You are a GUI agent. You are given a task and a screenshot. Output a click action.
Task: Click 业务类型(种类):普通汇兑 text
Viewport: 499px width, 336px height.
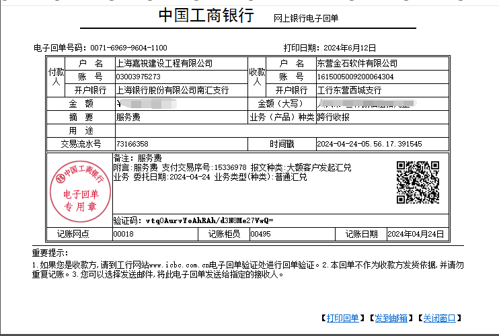pyautogui.click(x=261, y=177)
